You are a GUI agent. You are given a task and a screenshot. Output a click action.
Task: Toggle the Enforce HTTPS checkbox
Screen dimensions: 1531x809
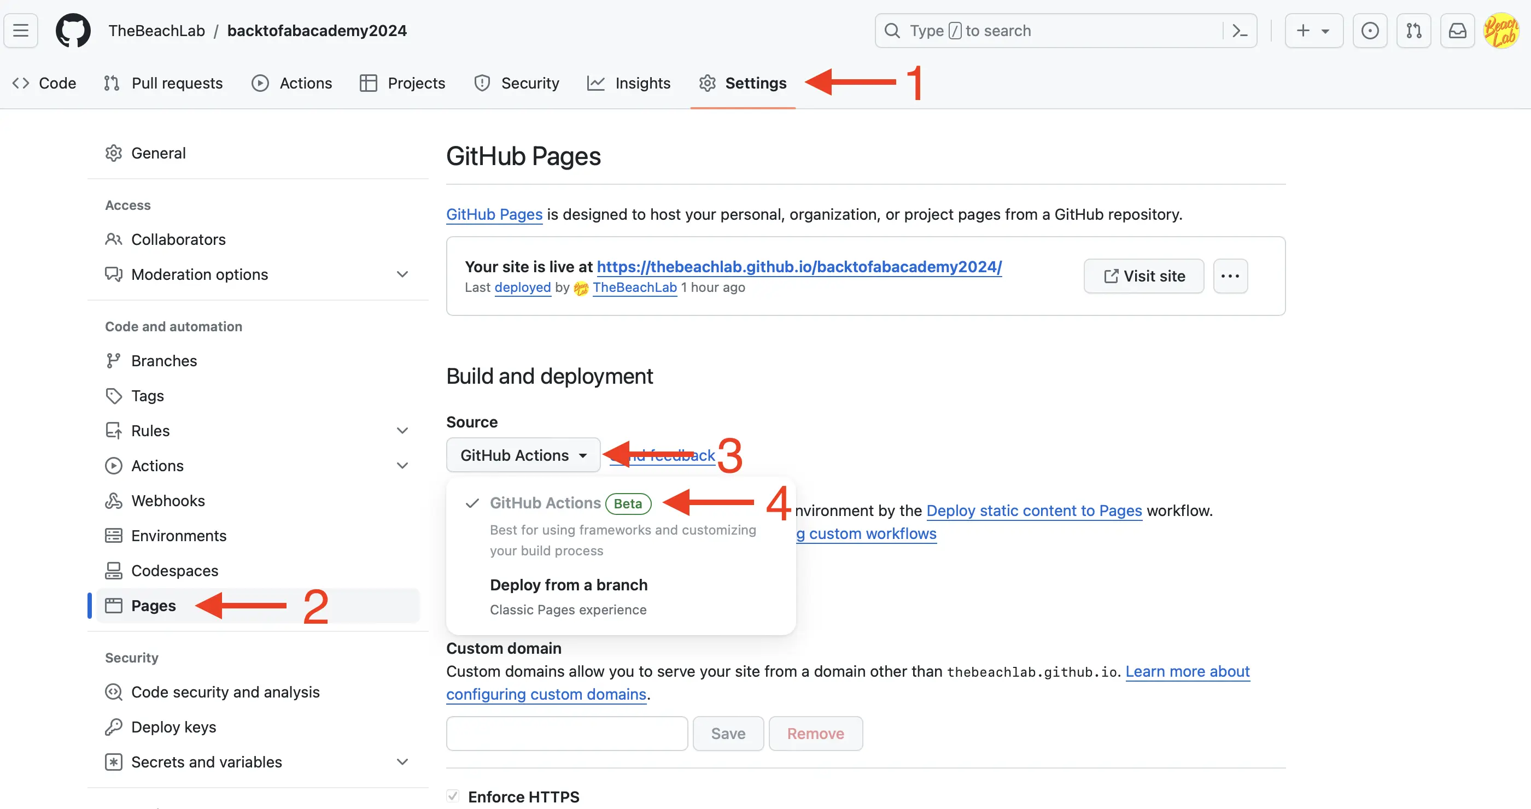point(453,796)
